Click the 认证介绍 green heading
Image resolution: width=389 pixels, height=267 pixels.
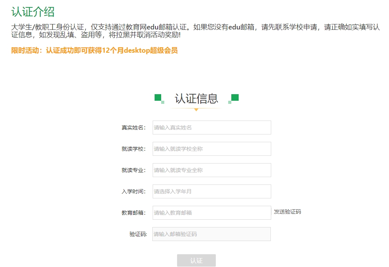(33, 12)
